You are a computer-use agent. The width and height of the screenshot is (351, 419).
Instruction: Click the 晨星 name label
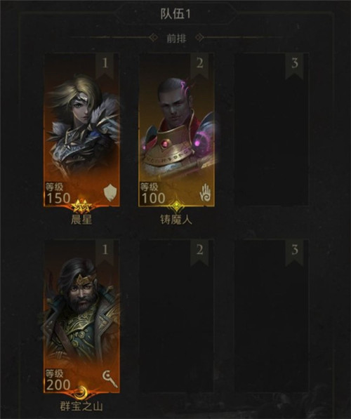[81, 220]
